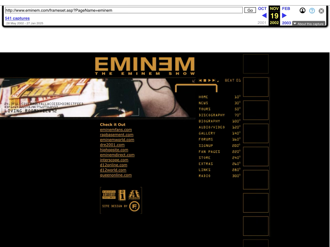This screenshot has width=330, height=247.
Task: Click the Parental Advisory logo
Action: point(109,195)
